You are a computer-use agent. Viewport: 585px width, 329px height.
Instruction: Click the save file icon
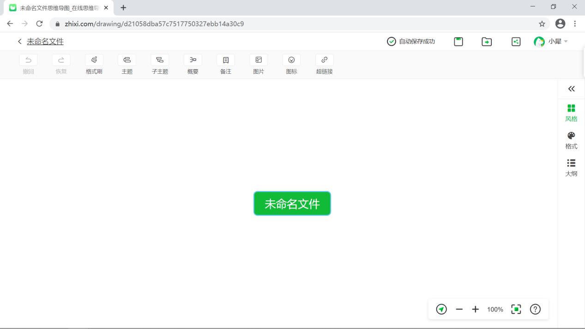pyautogui.click(x=458, y=42)
